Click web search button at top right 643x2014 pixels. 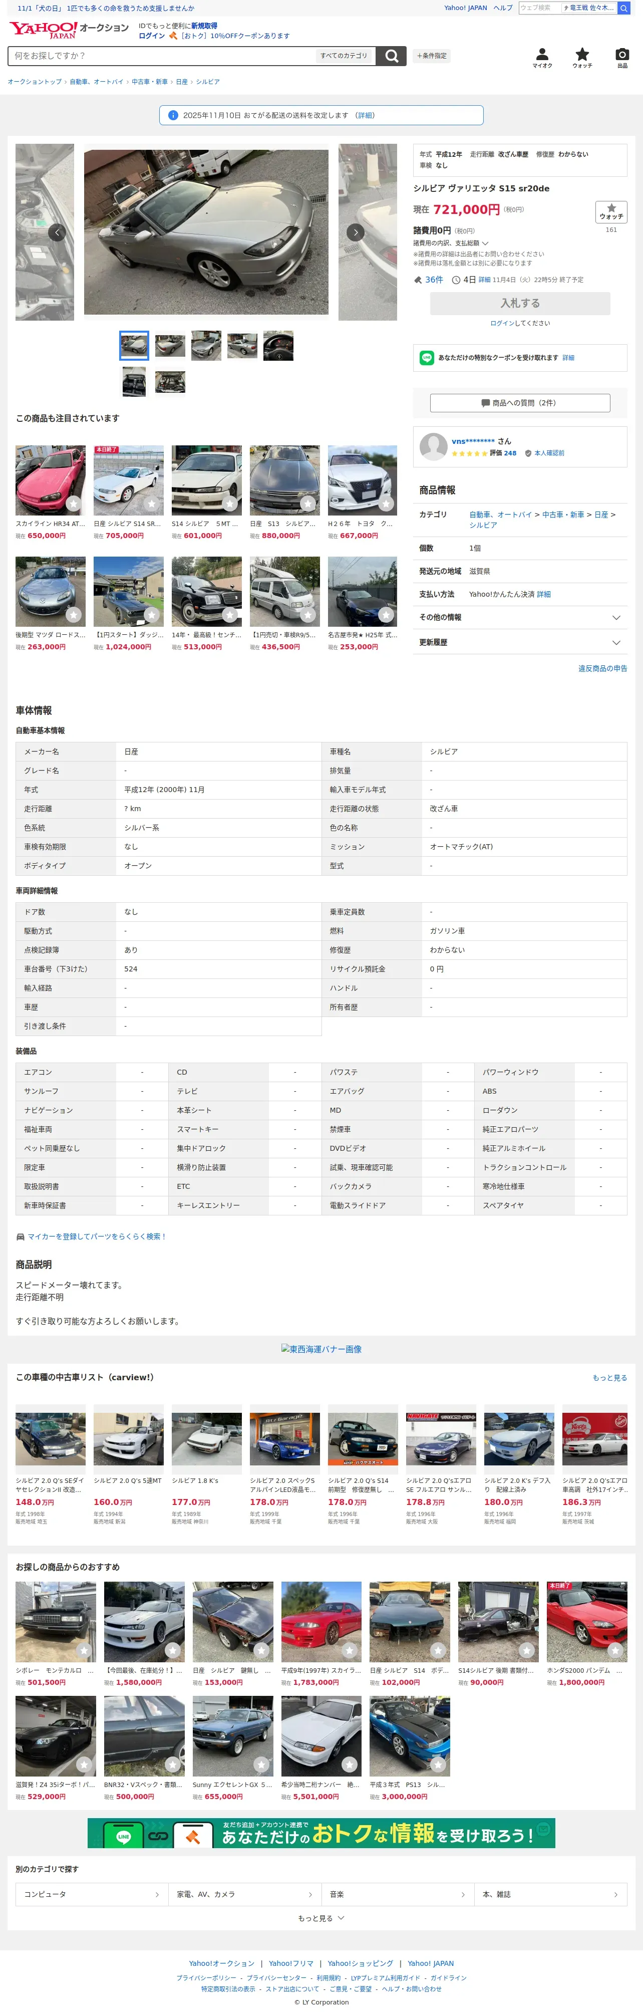pyautogui.click(x=623, y=8)
